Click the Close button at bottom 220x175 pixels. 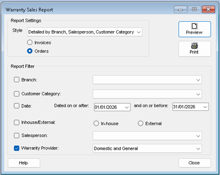194,163
